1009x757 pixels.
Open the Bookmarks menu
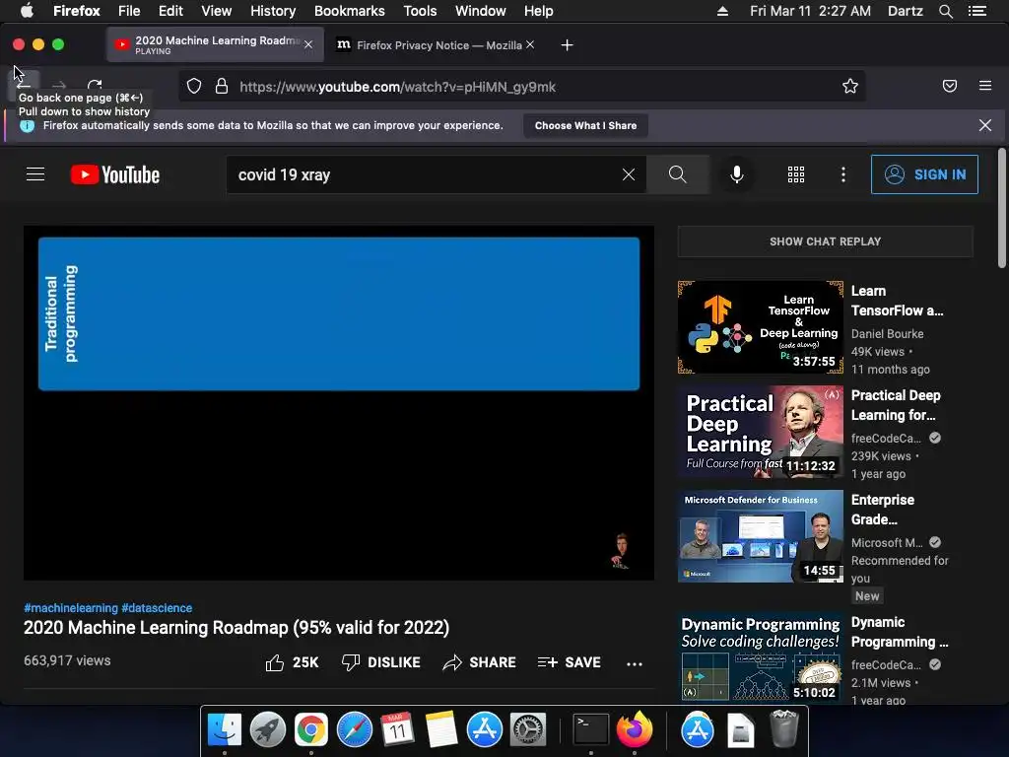pos(350,11)
